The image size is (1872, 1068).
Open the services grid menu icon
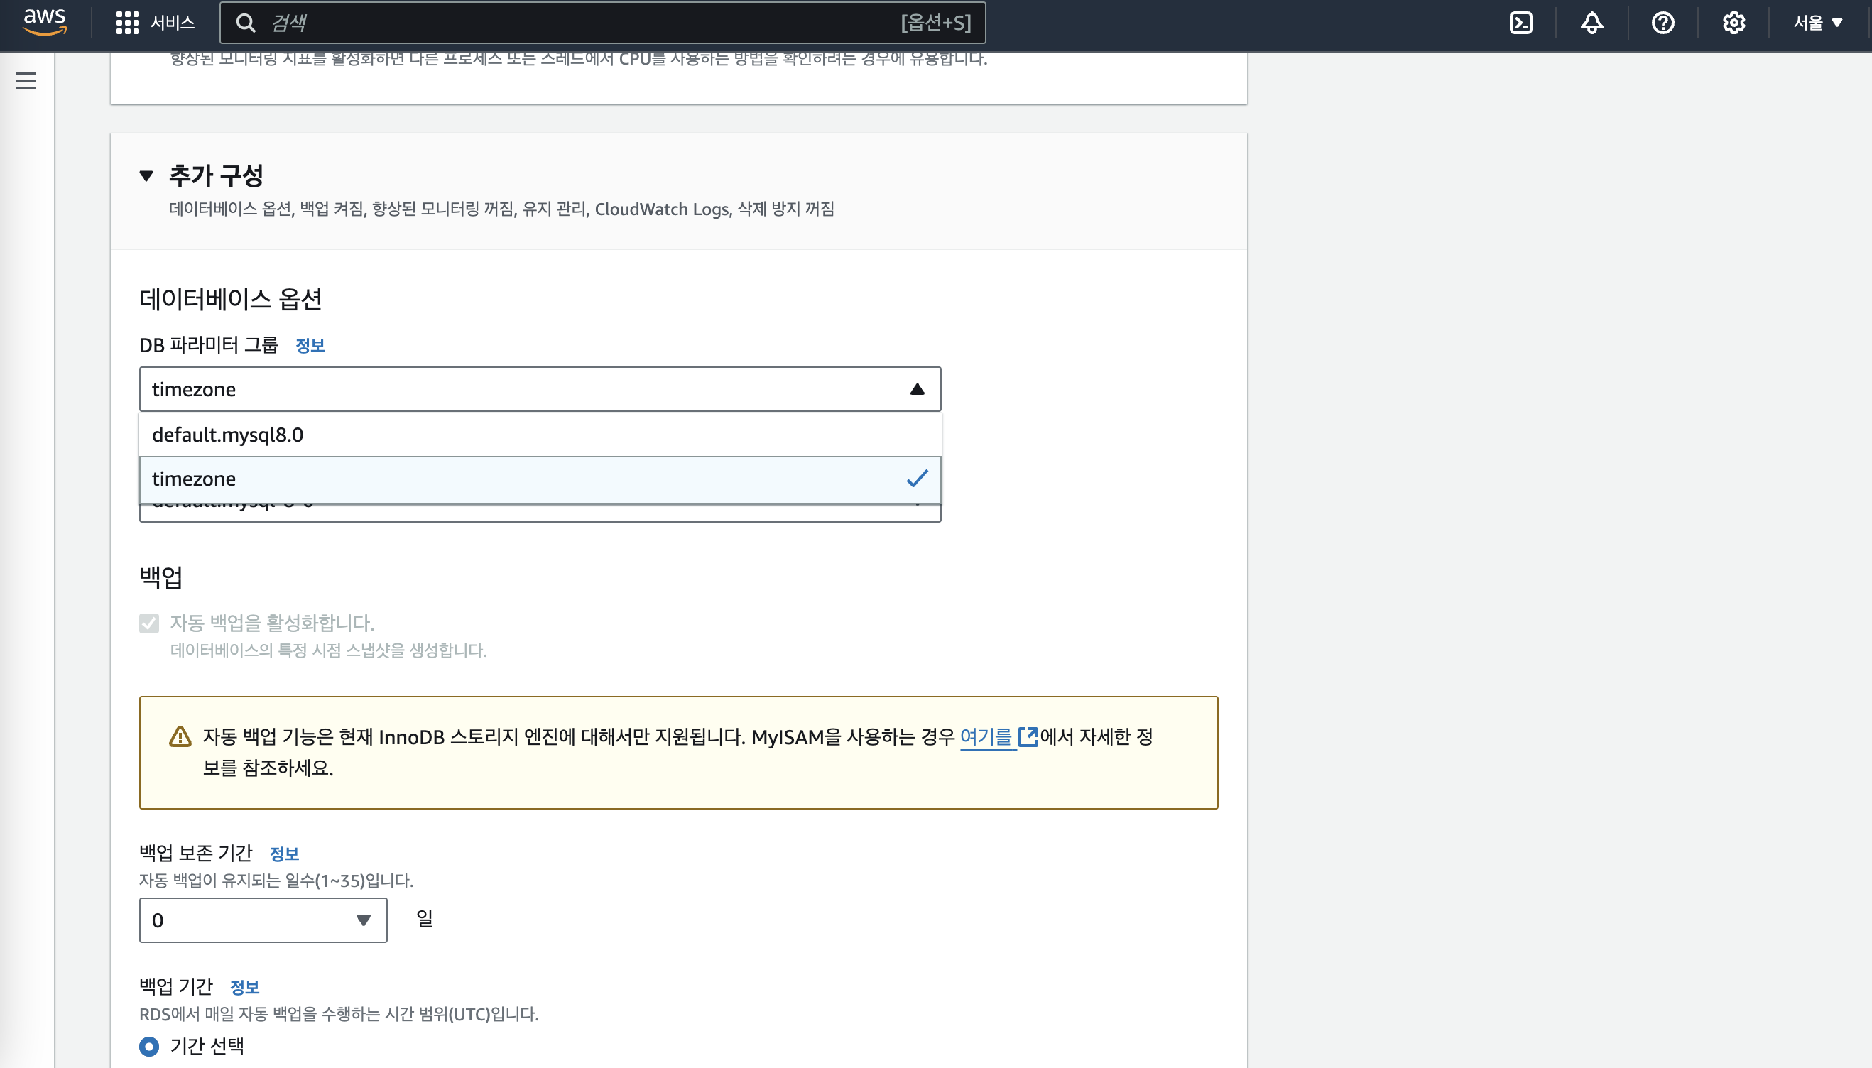[128, 23]
